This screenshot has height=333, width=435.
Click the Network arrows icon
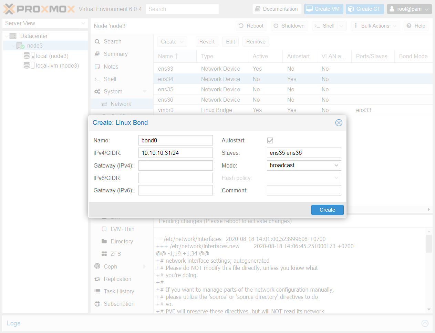pos(104,104)
